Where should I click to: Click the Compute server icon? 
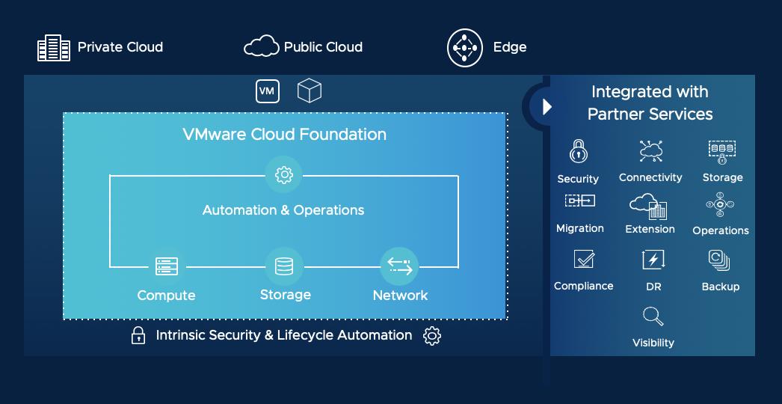[167, 266]
